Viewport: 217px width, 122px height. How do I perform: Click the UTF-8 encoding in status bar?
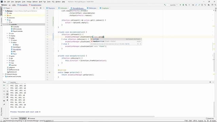point(195,121)
